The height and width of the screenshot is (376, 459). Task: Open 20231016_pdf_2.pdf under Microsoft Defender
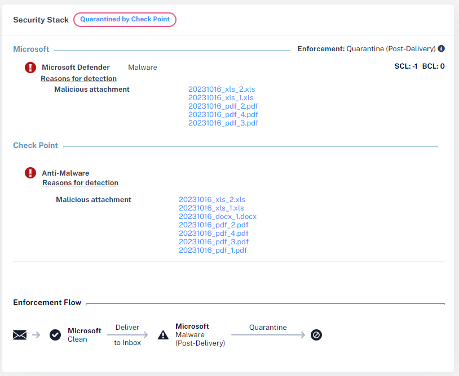click(x=223, y=106)
